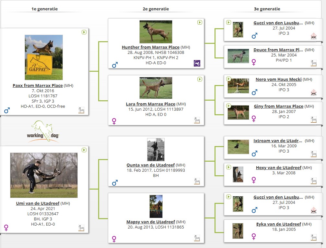This screenshot has width=326, height=248.
Task: Open the pedigree icon on Qunta van de Utadreef card
Action: pos(197,181)
